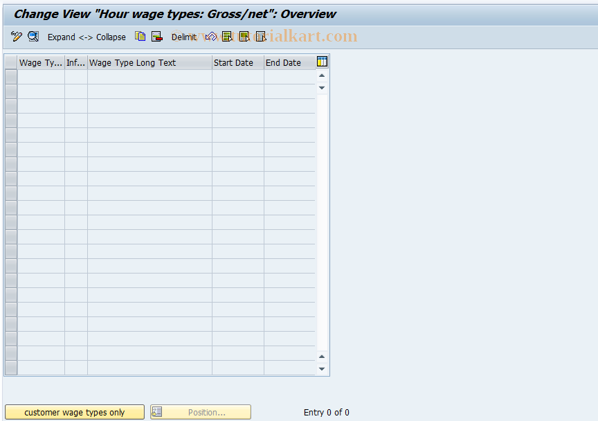598x421 pixels.
Task: Click customer wage types only button
Action: click(x=75, y=412)
